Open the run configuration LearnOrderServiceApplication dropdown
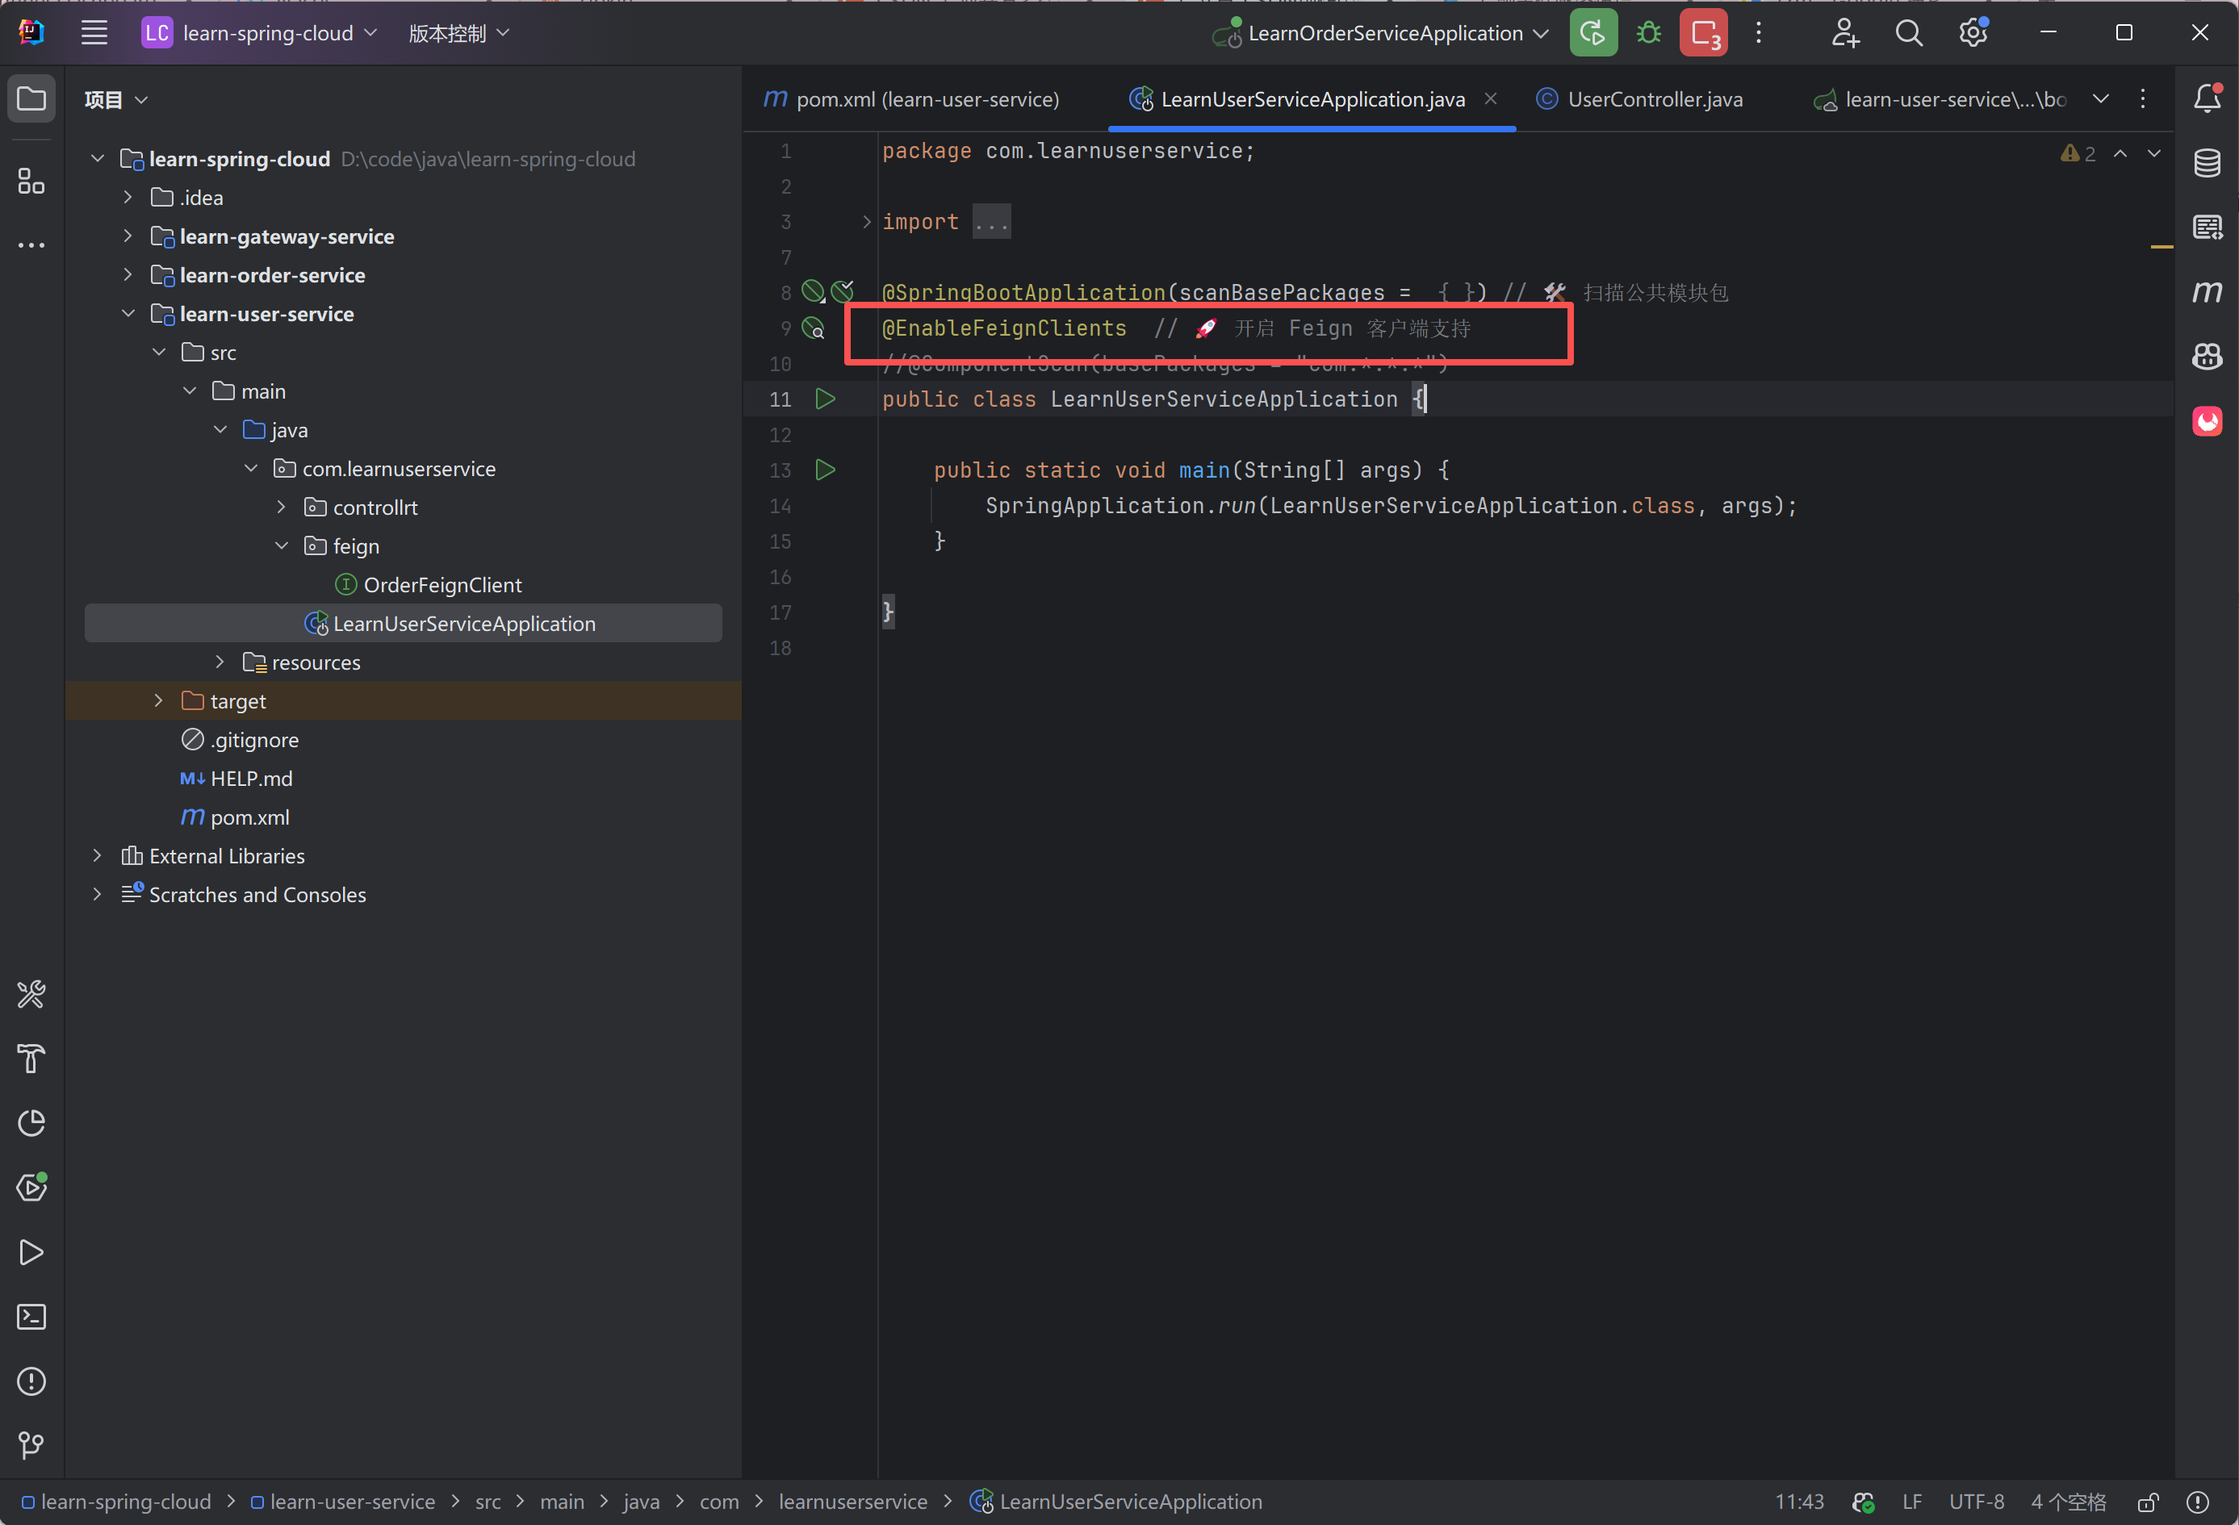Screen dimensions: 2239x1525 coord(1380,33)
